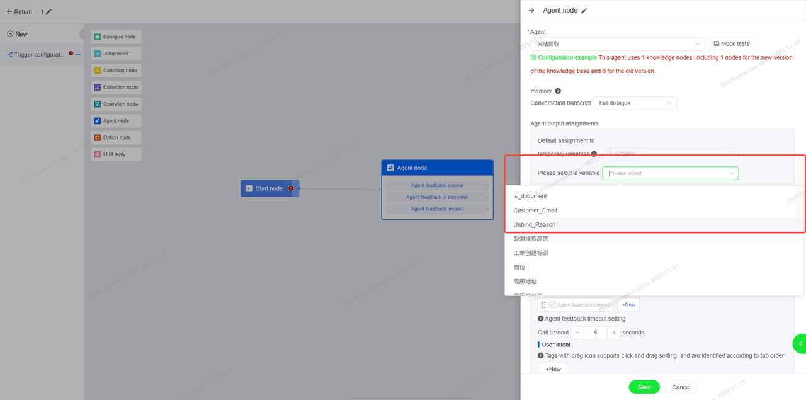Choose the Customer_Email variable option
The image size is (806, 400).
535,210
